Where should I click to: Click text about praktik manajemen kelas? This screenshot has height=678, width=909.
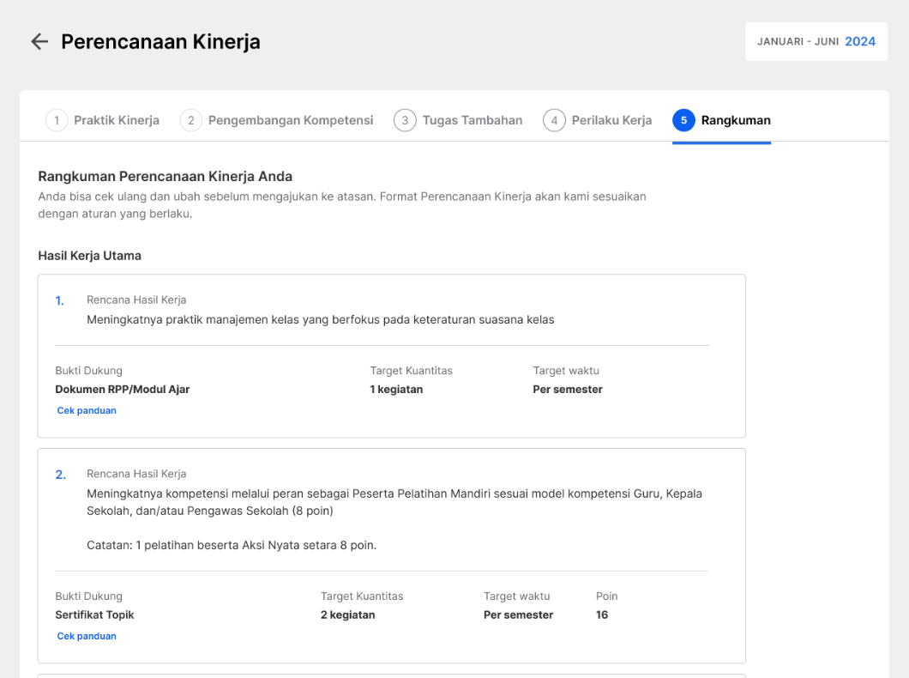click(321, 319)
